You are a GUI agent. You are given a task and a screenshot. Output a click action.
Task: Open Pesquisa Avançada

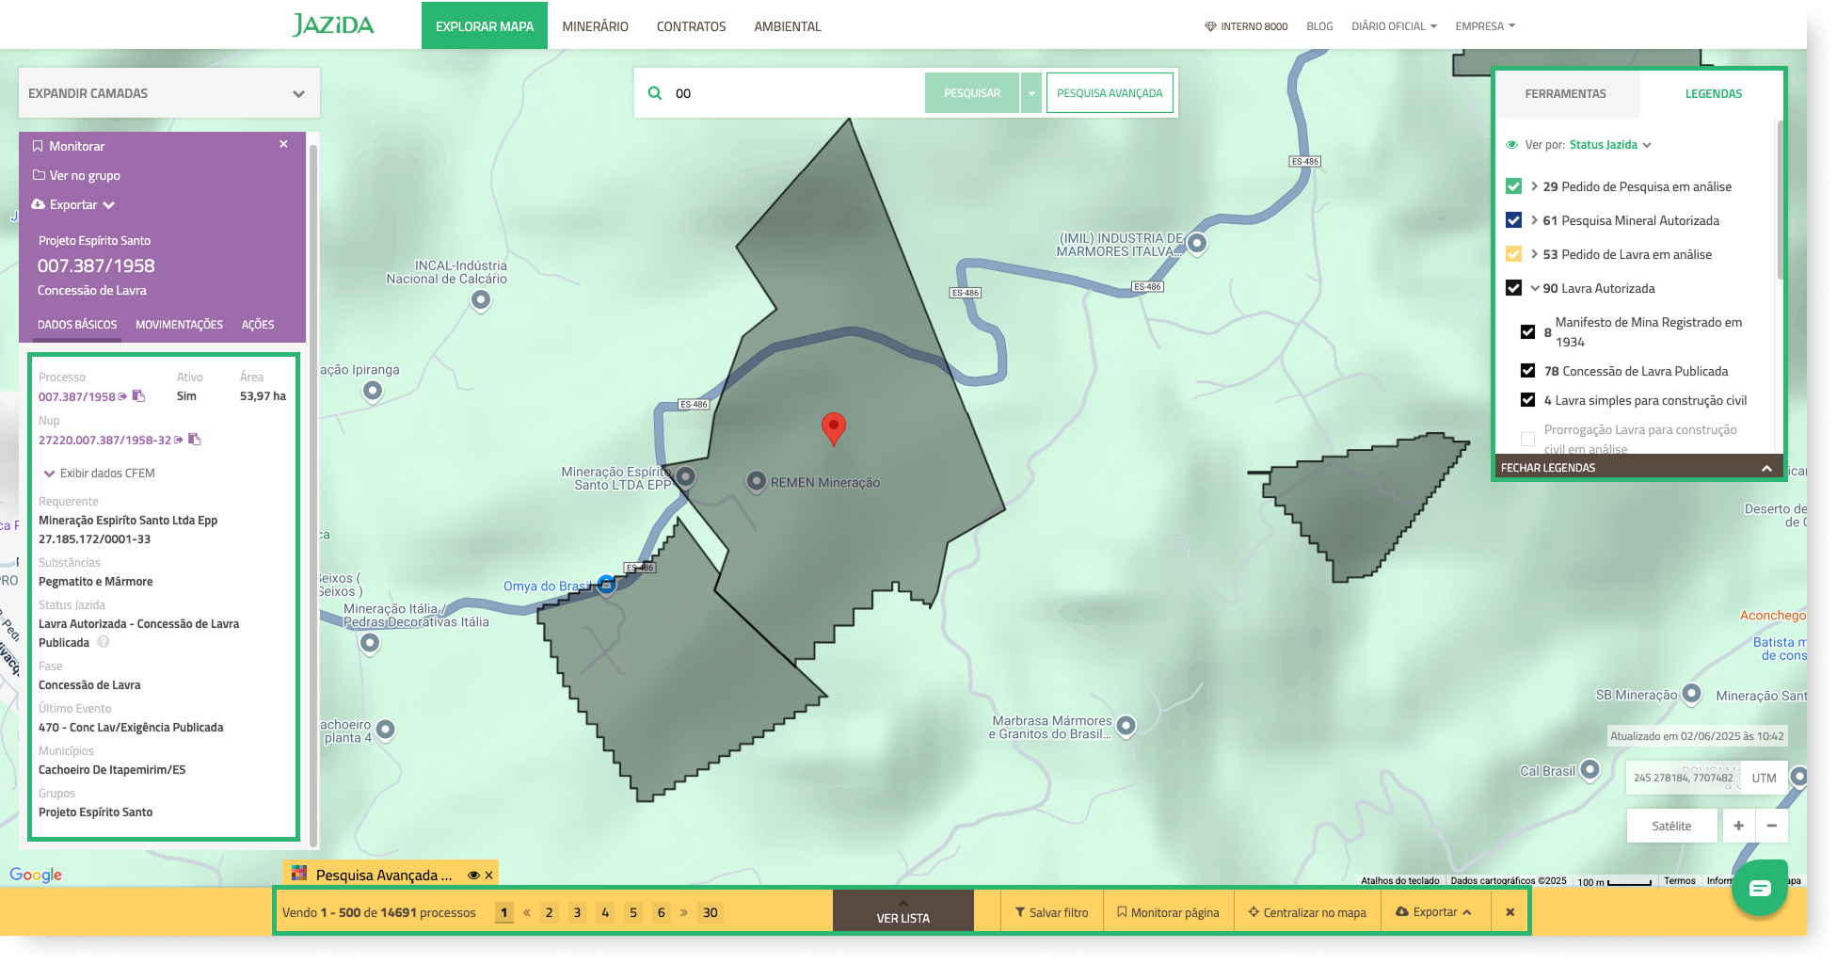(1110, 93)
